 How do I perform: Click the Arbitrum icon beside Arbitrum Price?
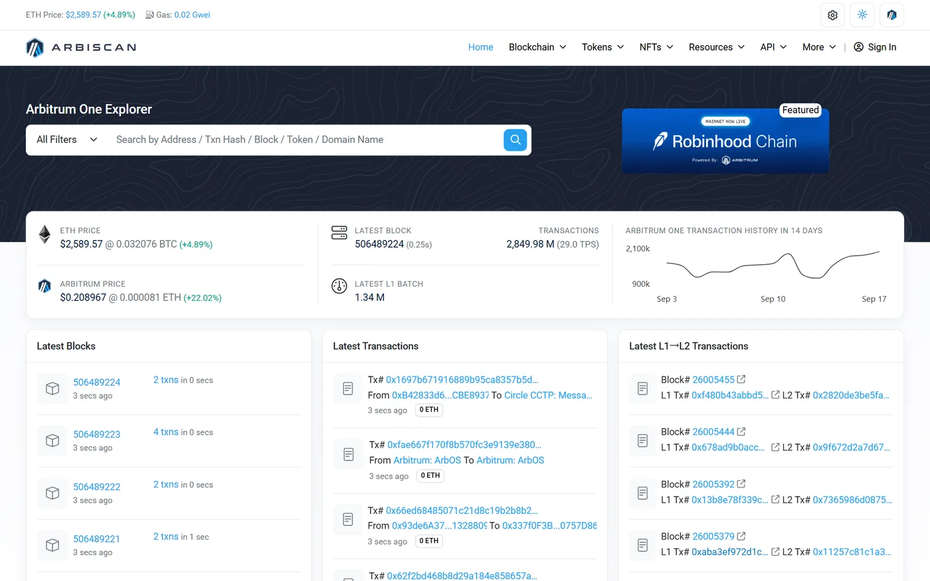(x=45, y=286)
